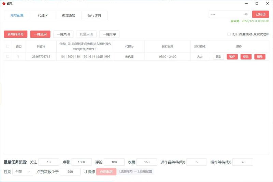Focus the 点赞次数少于 input field
This screenshot has height=182, width=273.
coord(70,172)
